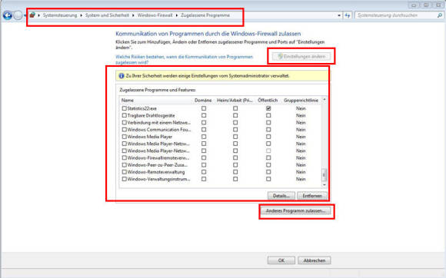Select the forward navigation round button

pos(18,15)
